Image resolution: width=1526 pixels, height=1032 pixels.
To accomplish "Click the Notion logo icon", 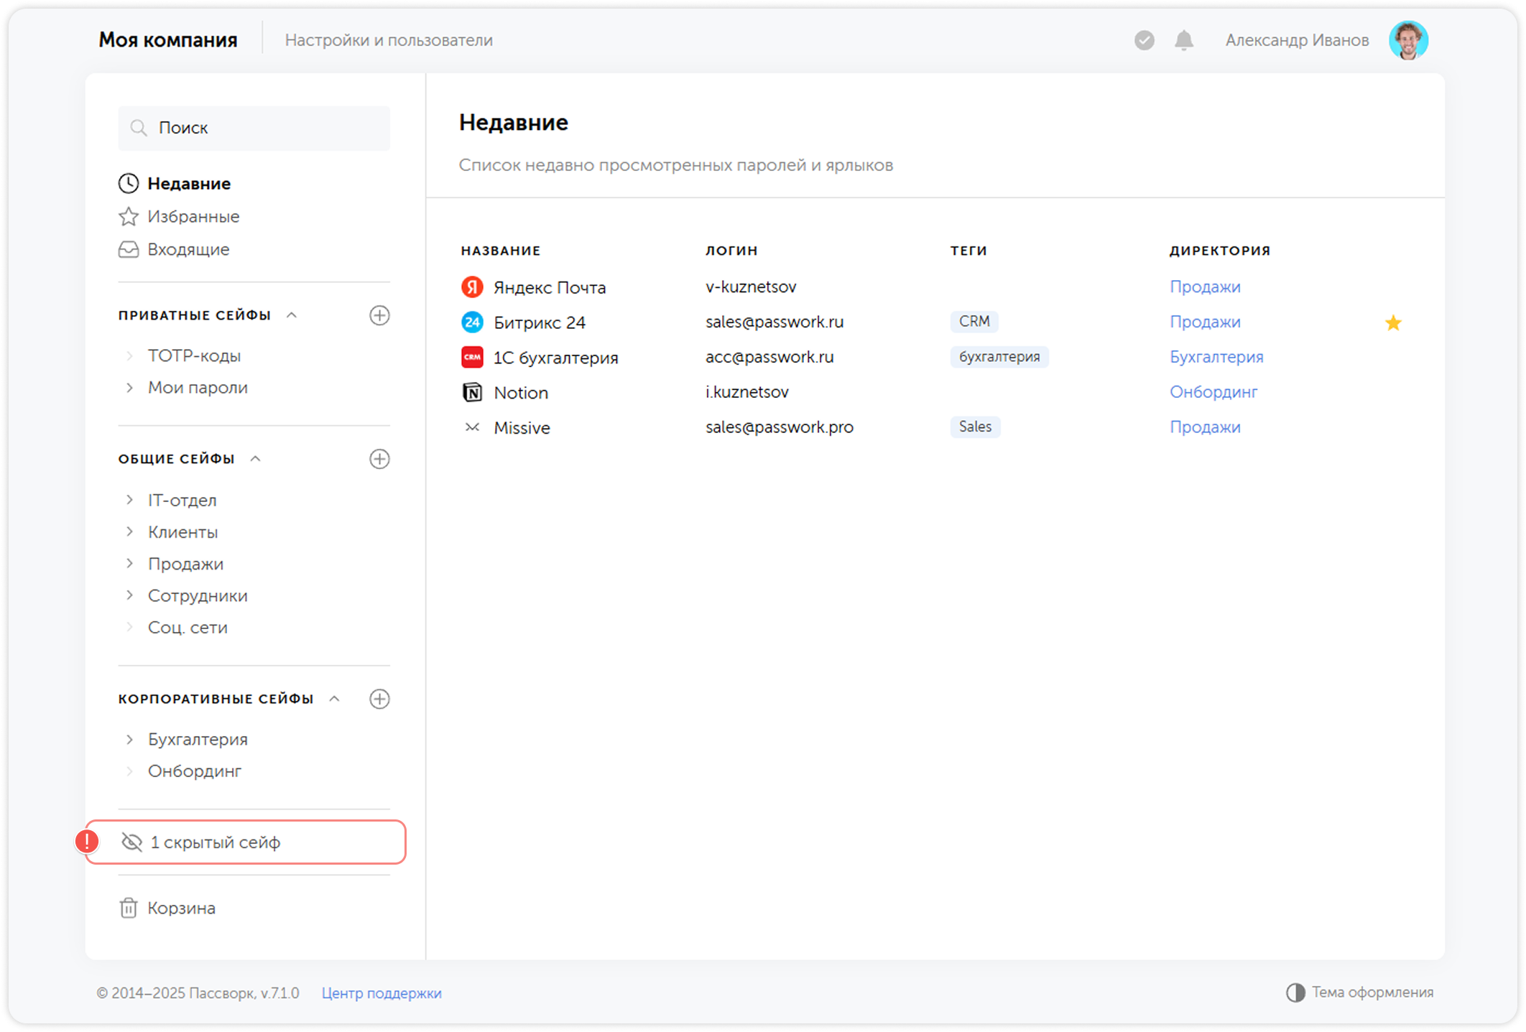I will click(472, 392).
